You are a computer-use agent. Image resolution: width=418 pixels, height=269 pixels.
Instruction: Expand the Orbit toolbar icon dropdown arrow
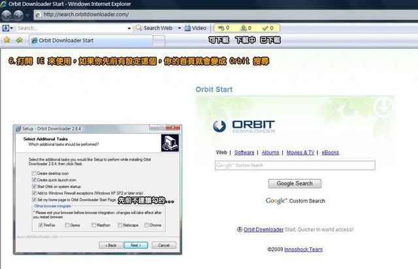click(11, 28)
